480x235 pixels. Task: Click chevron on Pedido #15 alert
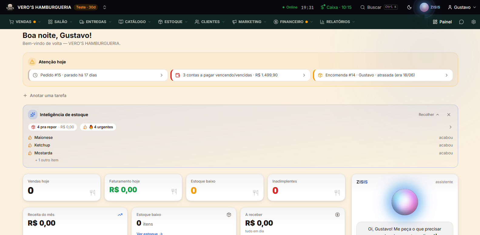point(162,75)
